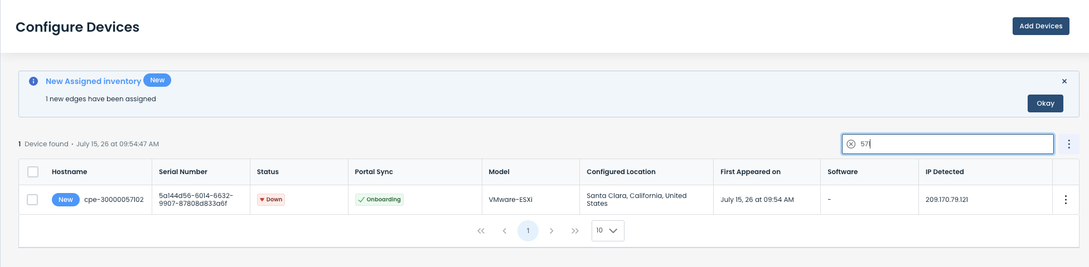Viewport: 1089px width, 267px height.
Task: Click the red Down status badge
Action: click(271, 200)
